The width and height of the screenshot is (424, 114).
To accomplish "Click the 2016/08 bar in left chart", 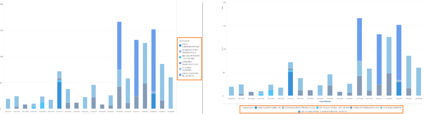I will click(x=171, y=93).
